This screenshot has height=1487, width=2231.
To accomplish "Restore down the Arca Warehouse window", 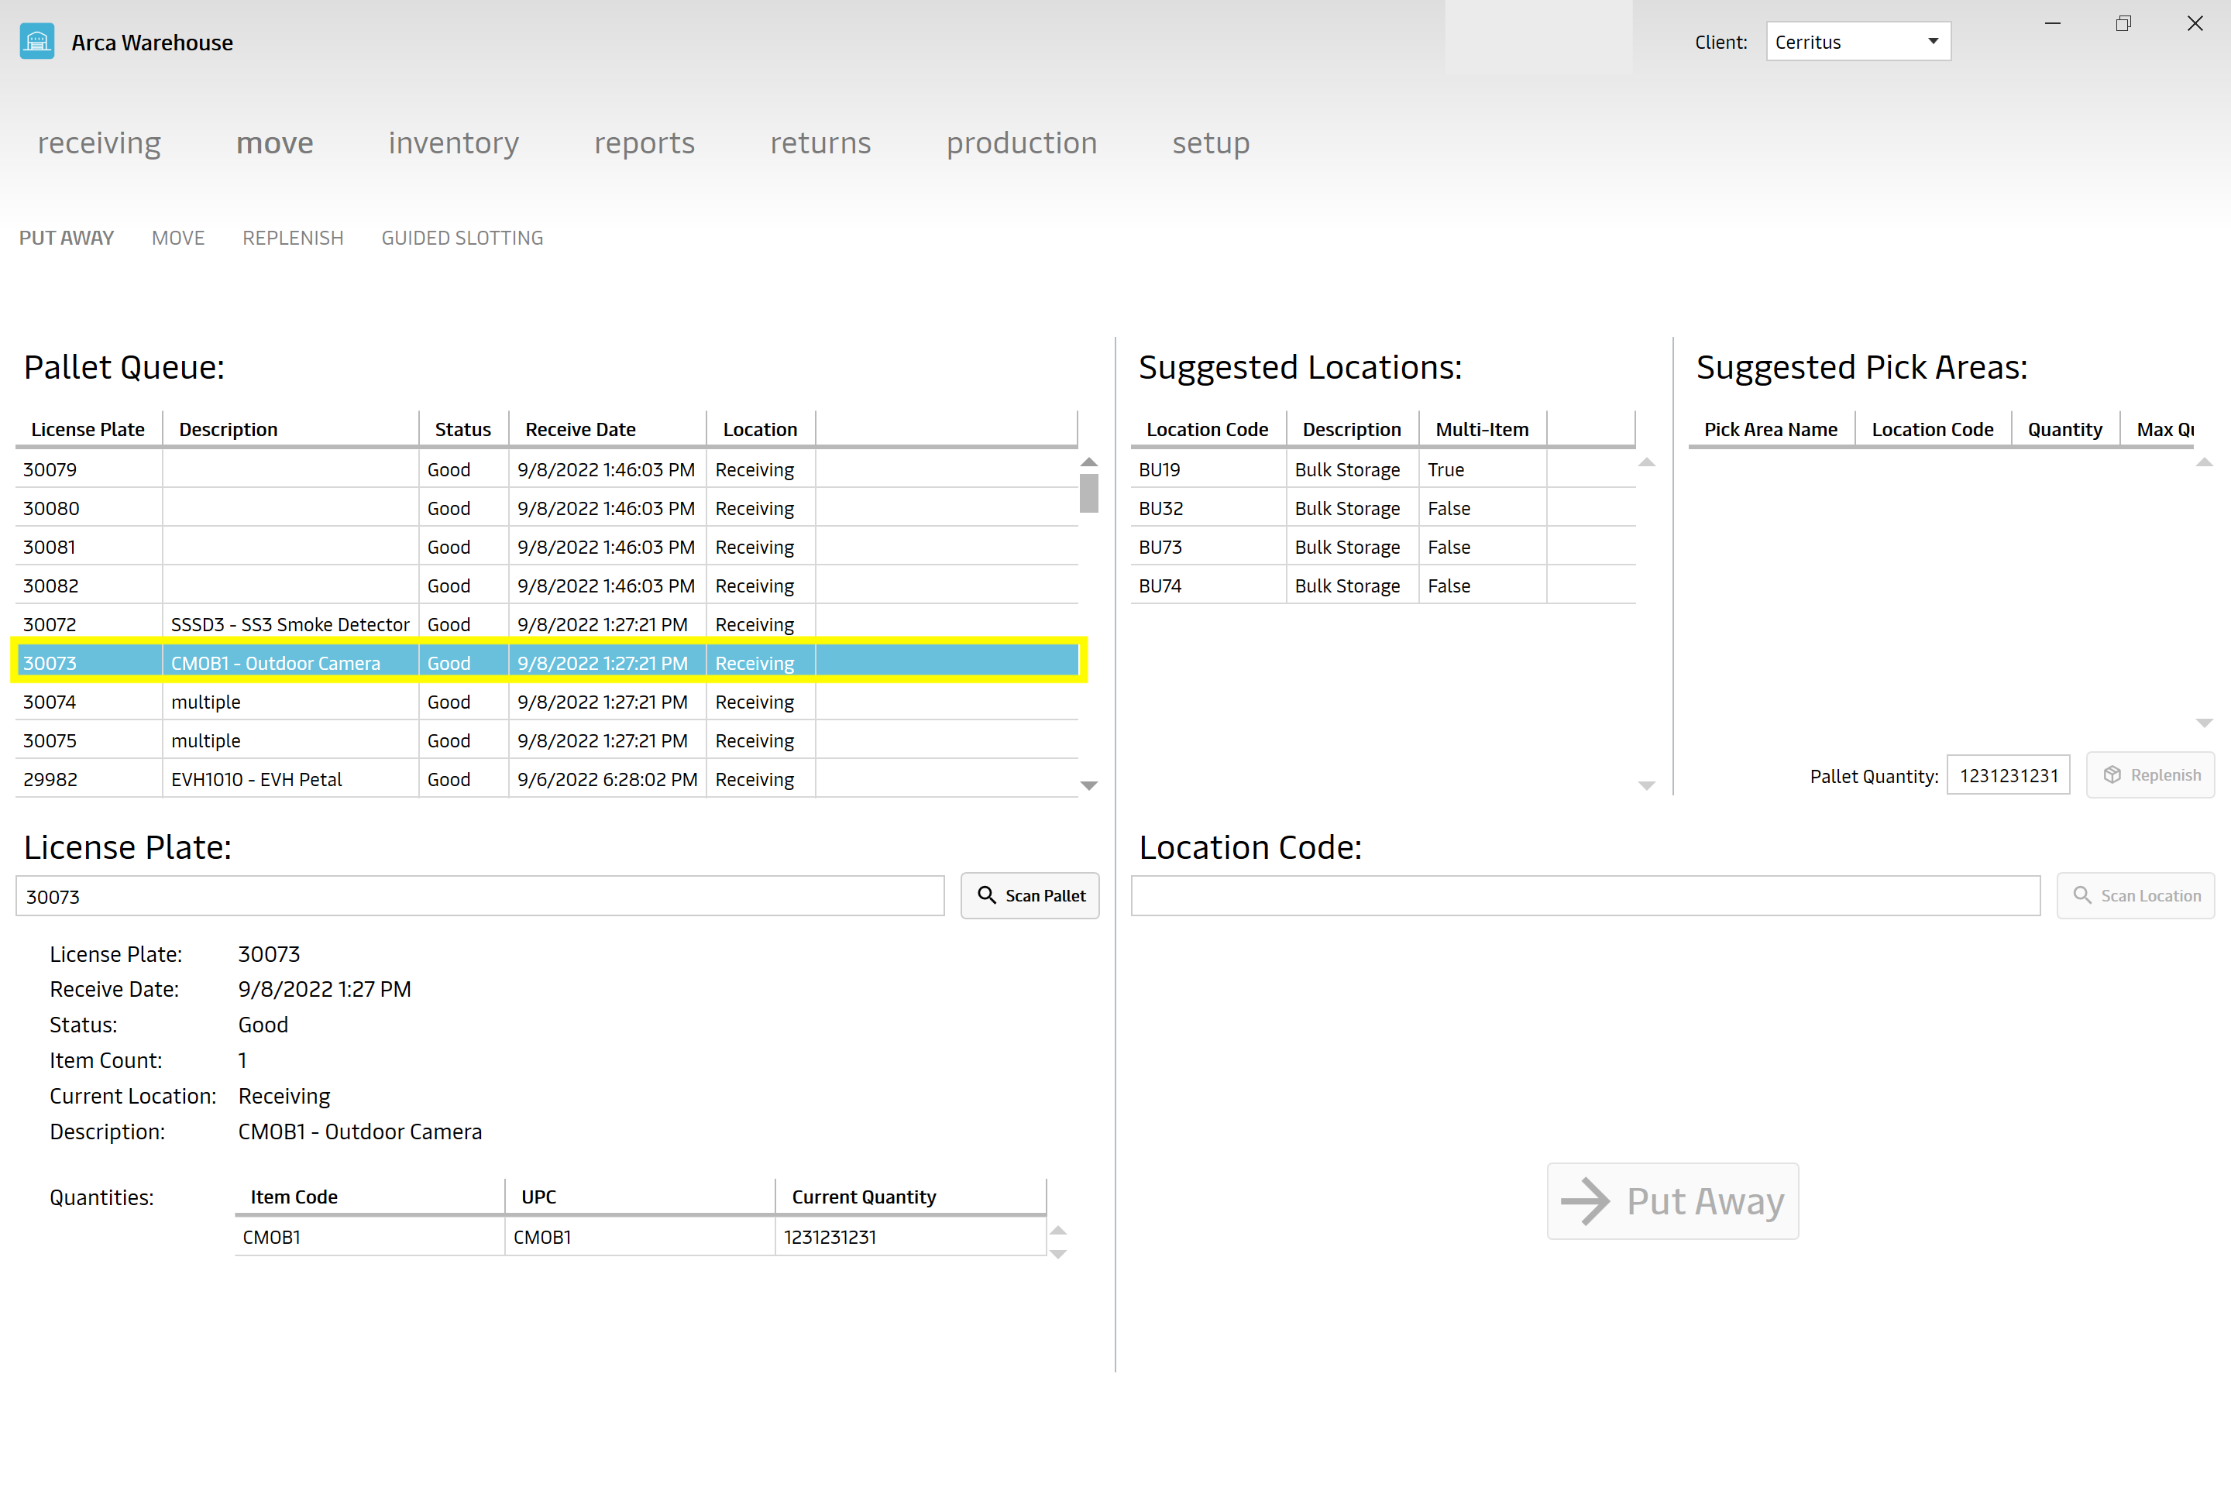I will (2124, 24).
